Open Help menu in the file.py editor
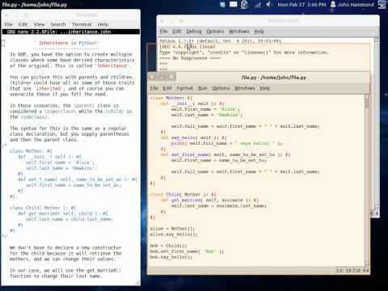 point(264,88)
